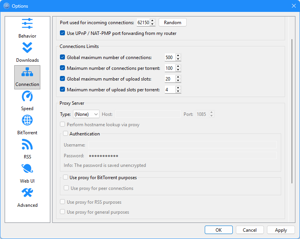300x239 pixels.
Task: Open the Behavior settings icon
Action: tap(27, 23)
